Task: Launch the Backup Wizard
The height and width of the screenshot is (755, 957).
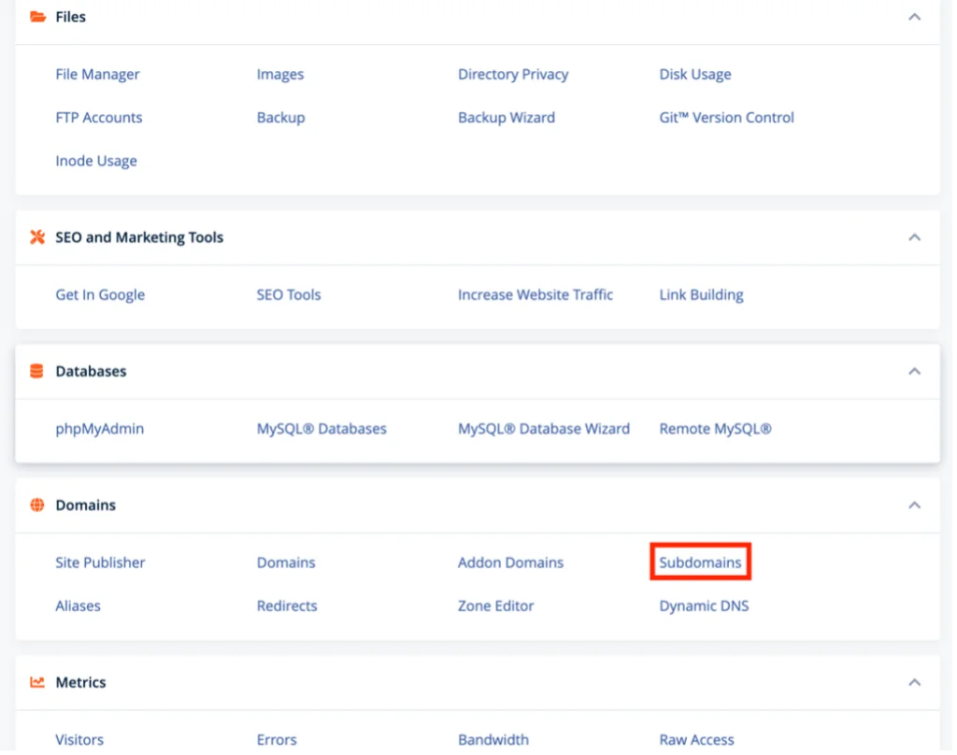Action: [x=507, y=117]
